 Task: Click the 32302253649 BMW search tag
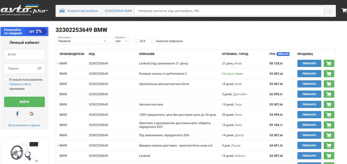tap(118, 11)
